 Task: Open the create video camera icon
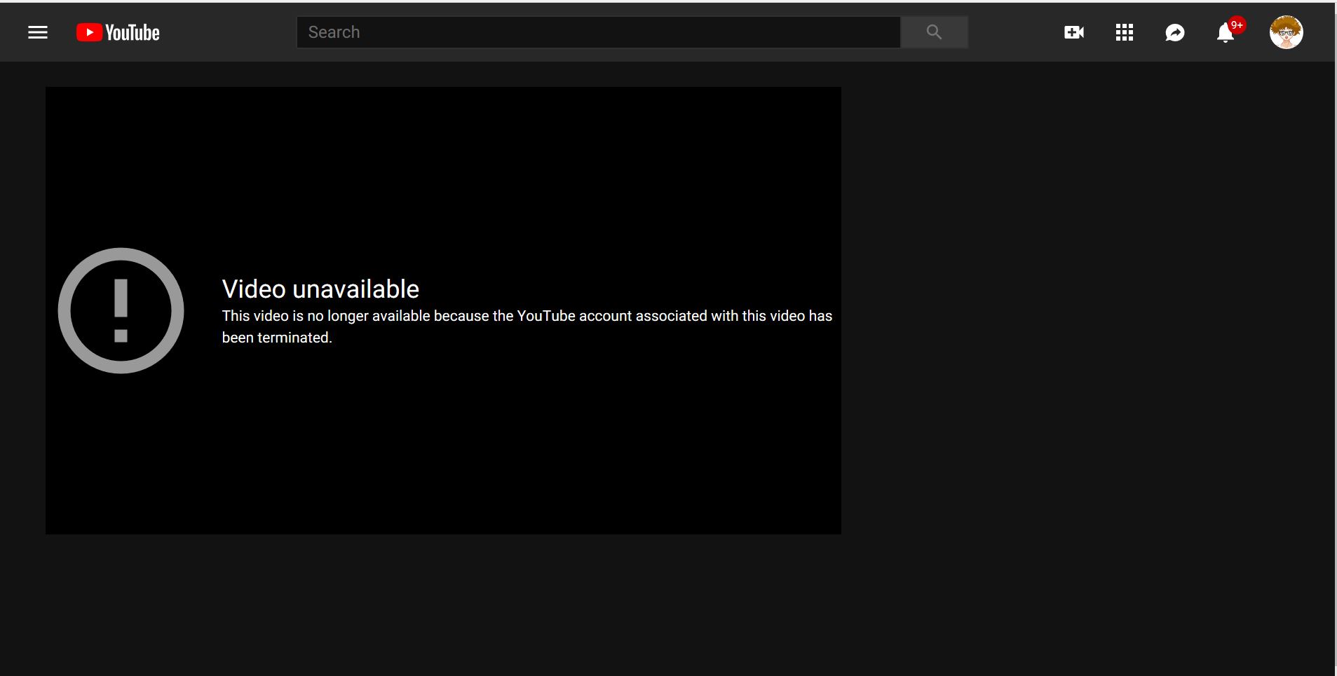pyautogui.click(x=1074, y=32)
